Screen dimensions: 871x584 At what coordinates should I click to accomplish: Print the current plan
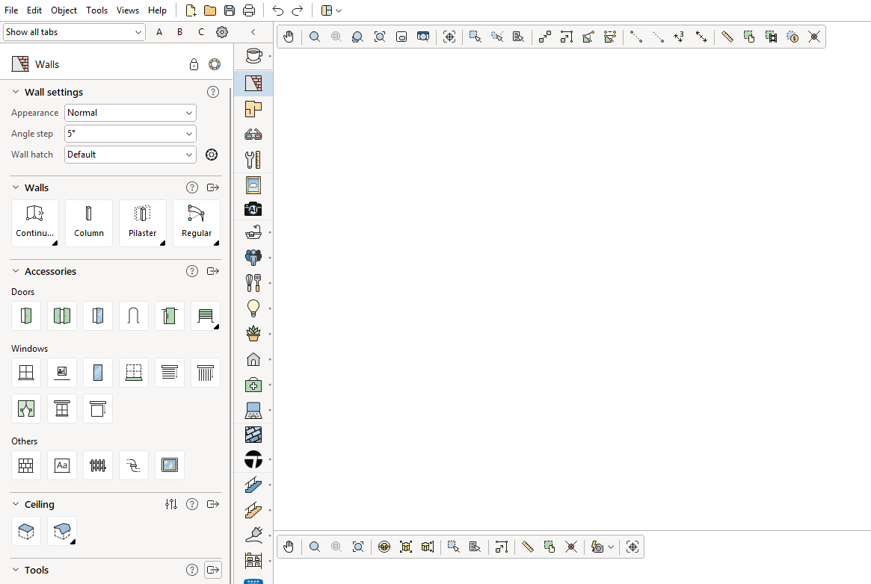[250, 10]
